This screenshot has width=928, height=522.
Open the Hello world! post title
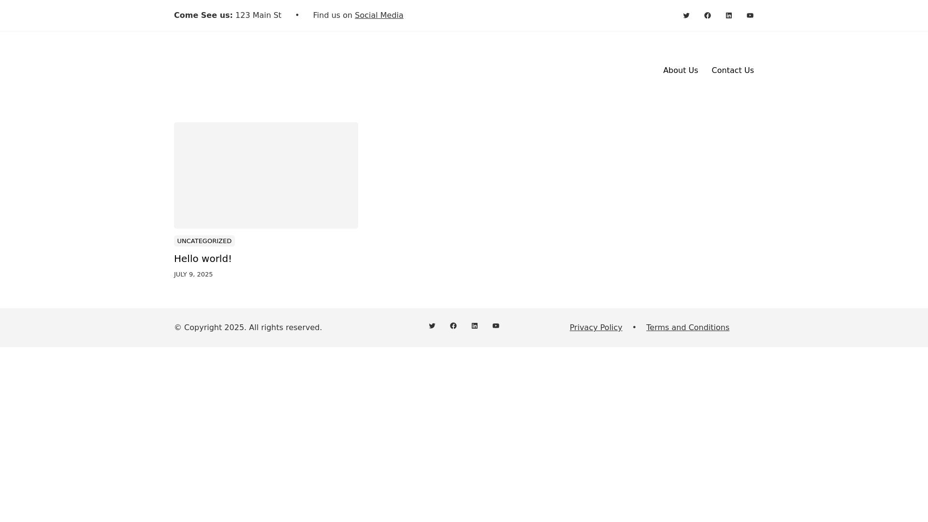[x=203, y=259]
